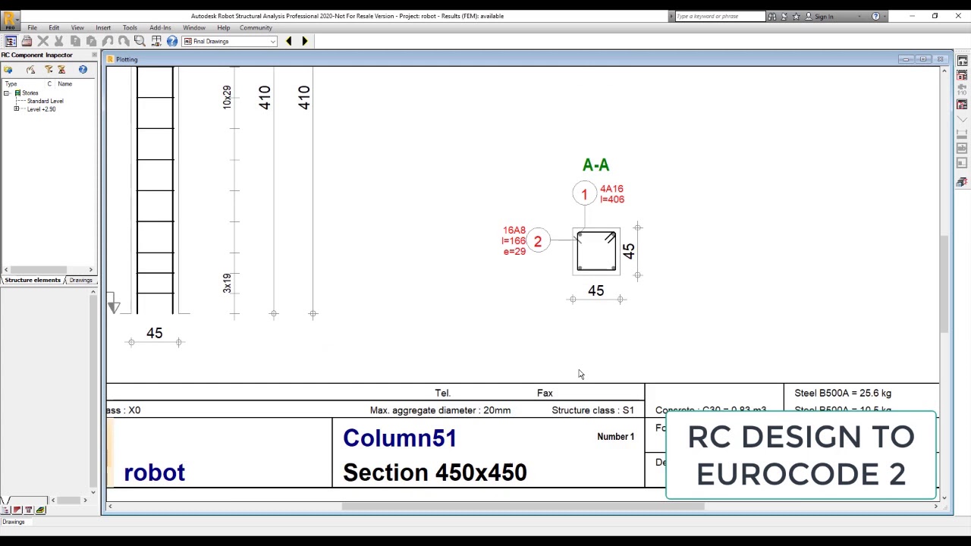The height and width of the screenshot is (546, 971).
Task: Open the Window menu
Action: (194, 28)
